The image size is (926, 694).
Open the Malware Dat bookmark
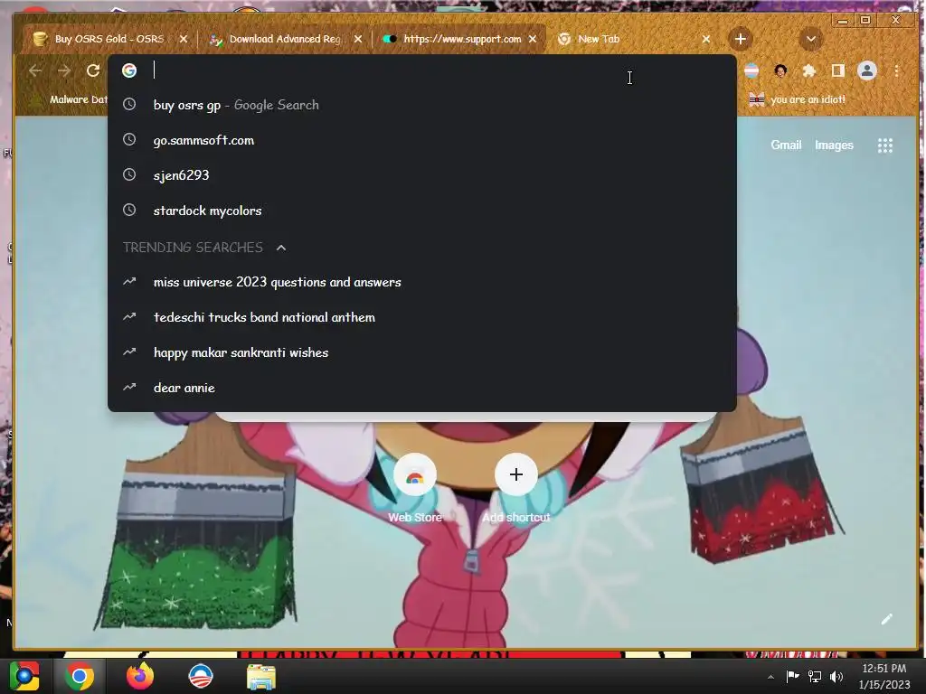pyautogui.click(x=69, y=99)
